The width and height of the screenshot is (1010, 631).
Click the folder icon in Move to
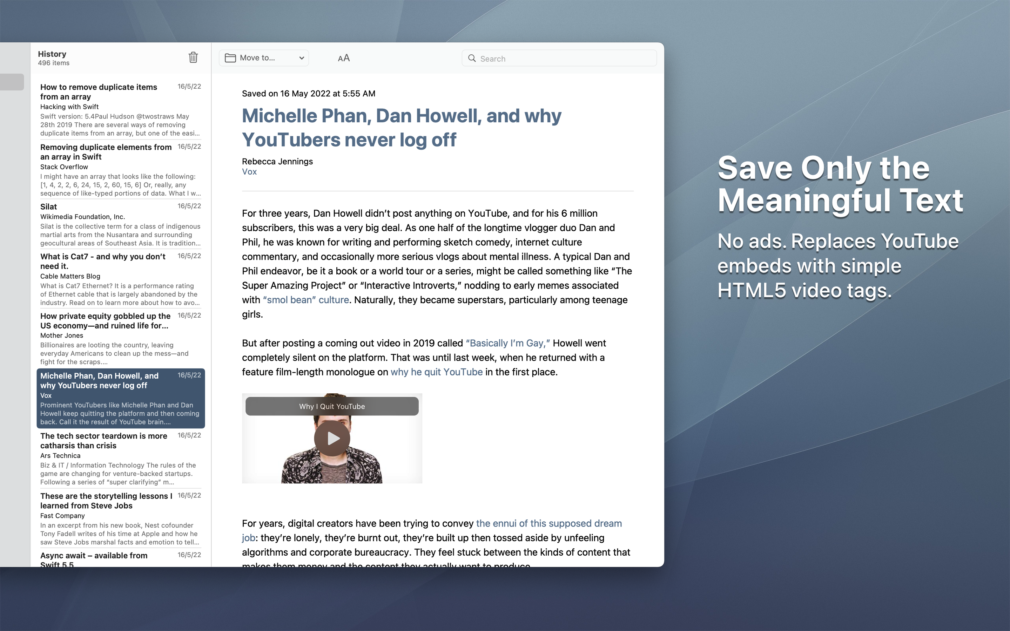(230, 58)
